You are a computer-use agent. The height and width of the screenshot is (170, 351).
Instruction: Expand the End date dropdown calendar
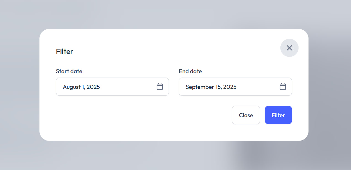point(283,87)
